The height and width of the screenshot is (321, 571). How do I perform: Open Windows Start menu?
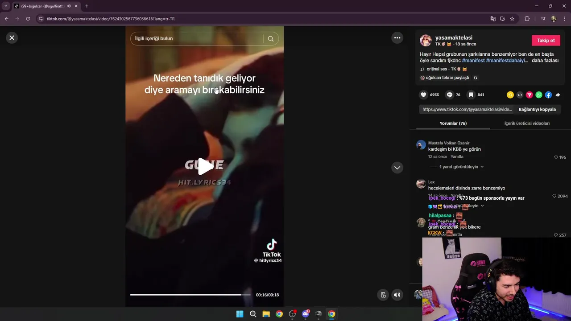tap(240, 314)
